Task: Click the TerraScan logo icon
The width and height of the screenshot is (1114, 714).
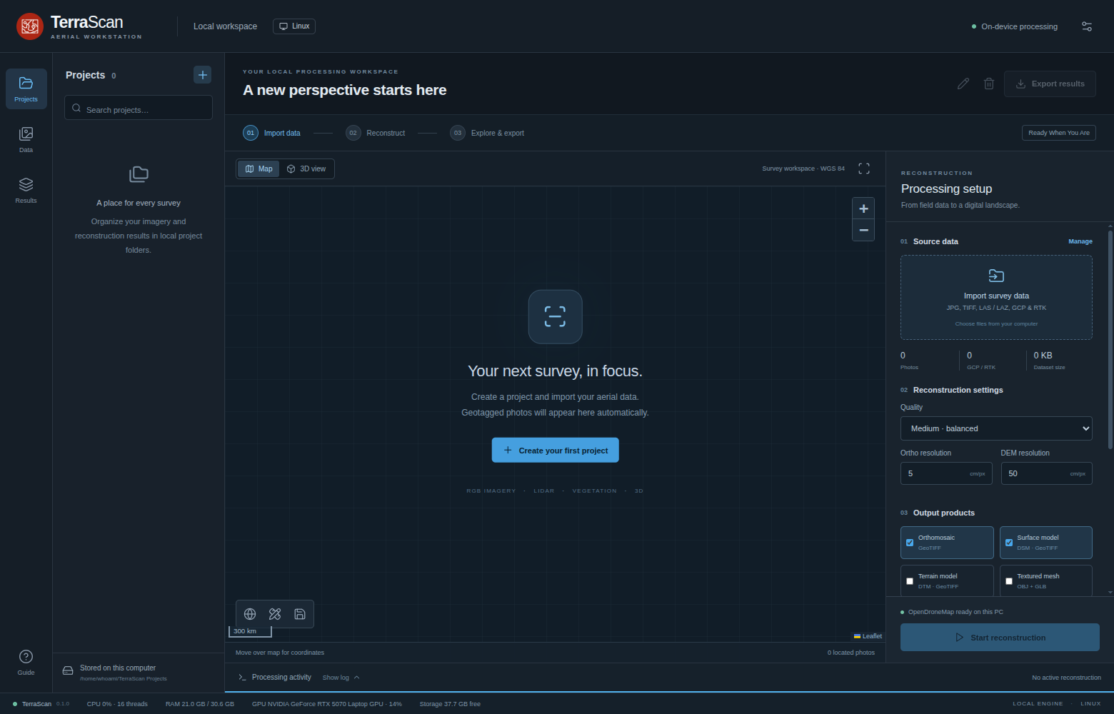Action: click(30, 26)
